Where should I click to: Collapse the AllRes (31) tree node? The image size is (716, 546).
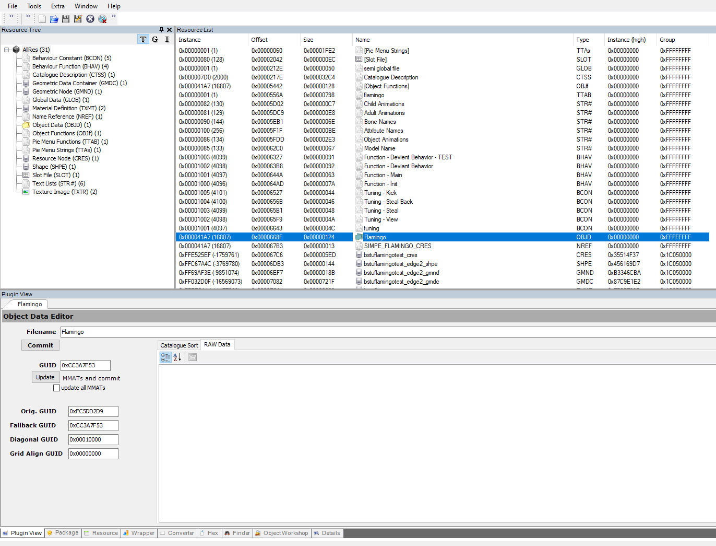7,50
